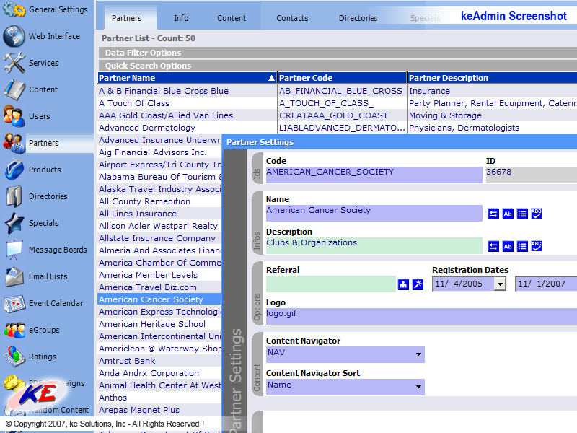Click the Description field Clubs & Organizations

374,245
